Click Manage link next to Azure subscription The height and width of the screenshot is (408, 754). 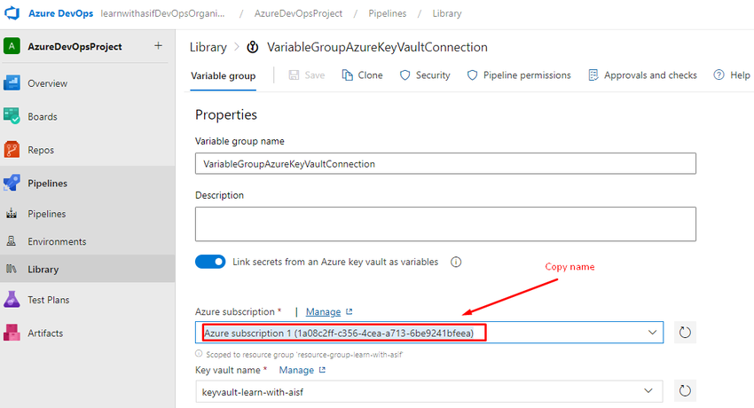(x=323, y=312)
